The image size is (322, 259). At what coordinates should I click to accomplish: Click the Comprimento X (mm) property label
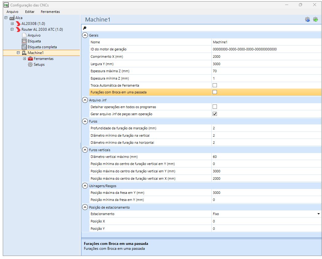pos(107,57)
